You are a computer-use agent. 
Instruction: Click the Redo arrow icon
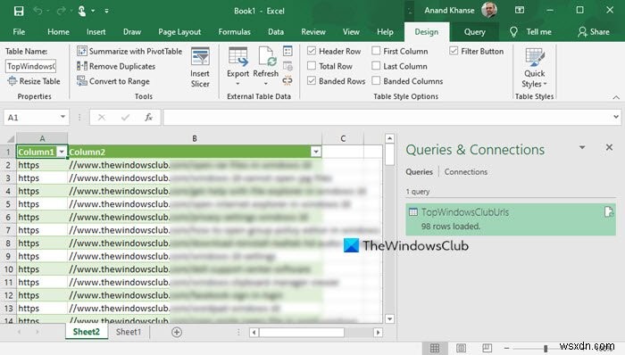[61, 11]
